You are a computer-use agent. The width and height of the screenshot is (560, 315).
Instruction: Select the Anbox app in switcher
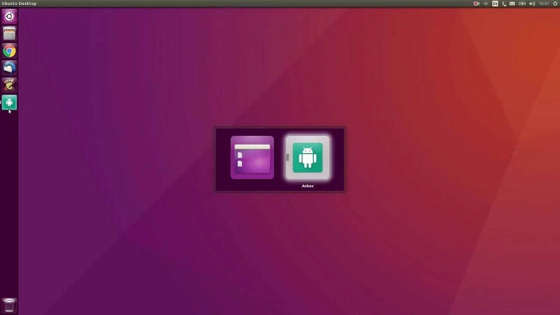coord(308,157)
